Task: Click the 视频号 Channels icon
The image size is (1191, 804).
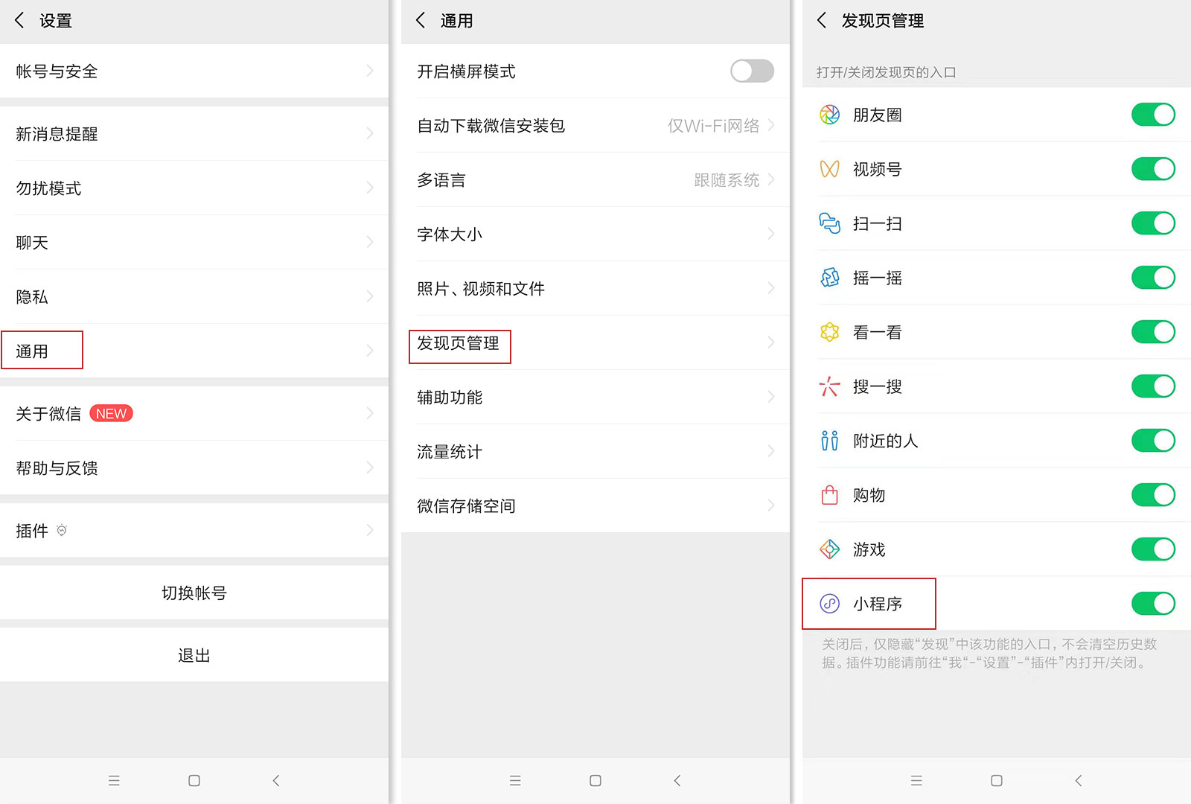Action: point(829,169)
